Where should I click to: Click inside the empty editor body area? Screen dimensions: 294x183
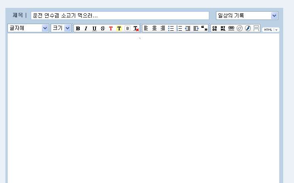143,108
